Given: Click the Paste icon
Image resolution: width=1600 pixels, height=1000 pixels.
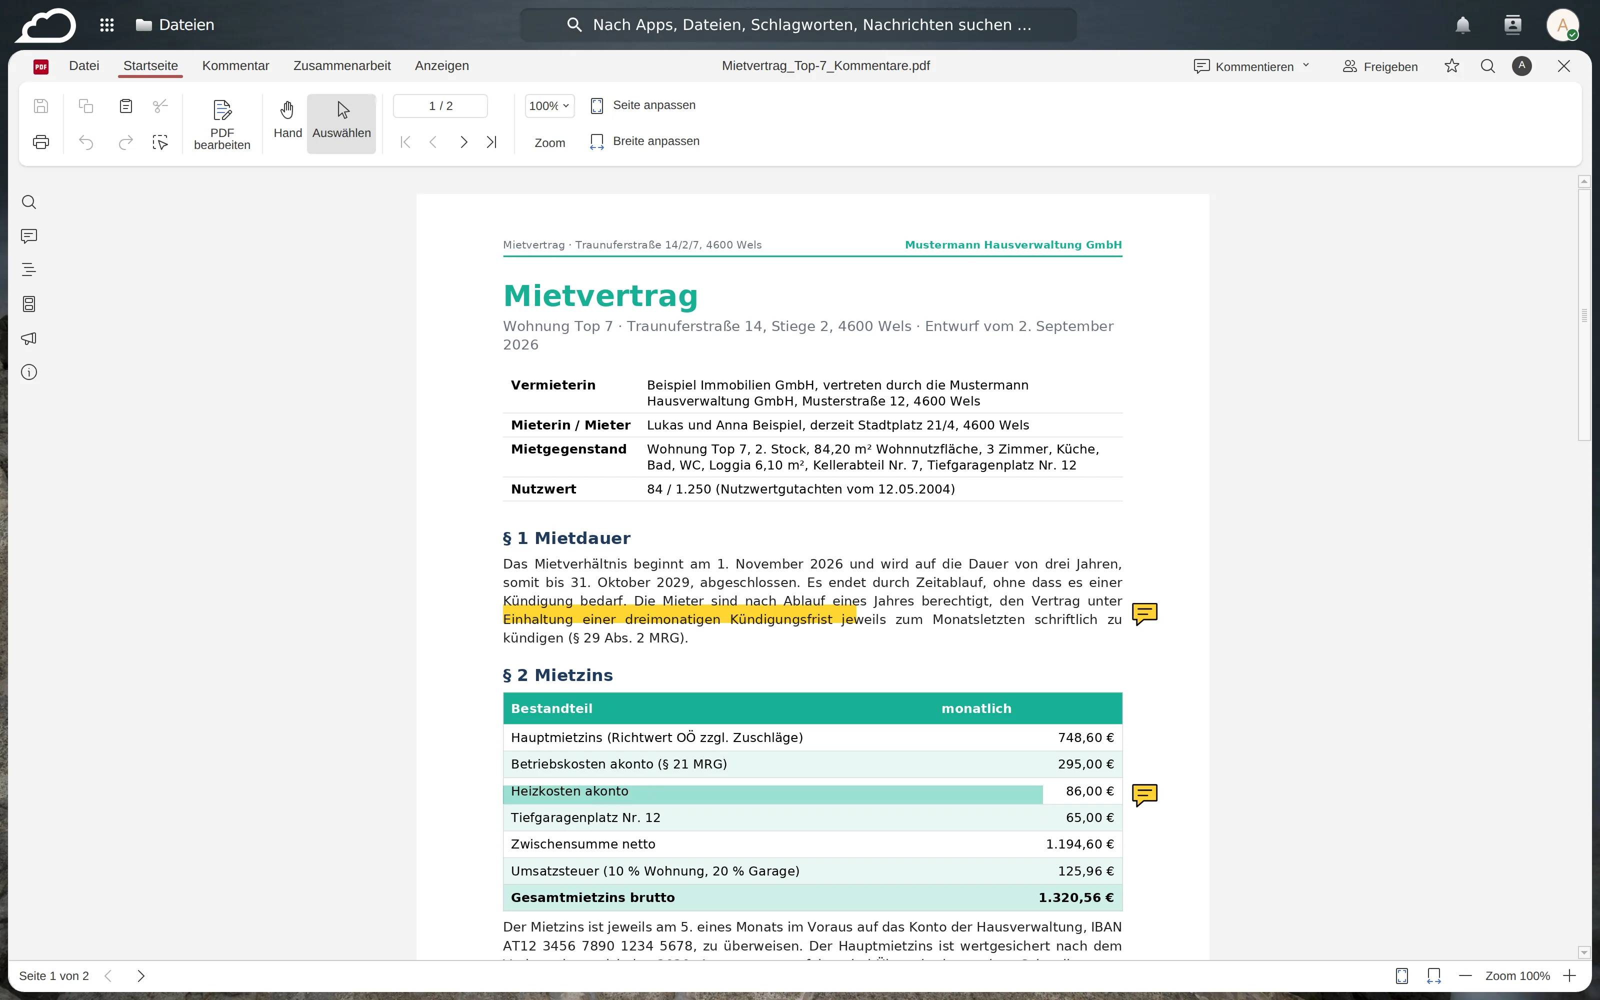Looking at the screenshot, I should (x=125, y=106).
